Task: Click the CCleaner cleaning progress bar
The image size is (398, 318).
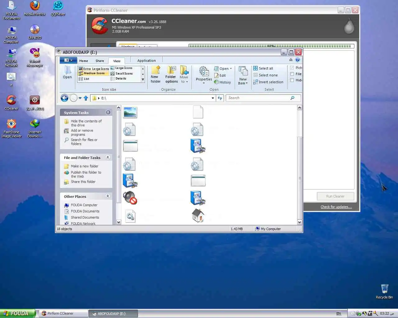Action: coord(271,46)
